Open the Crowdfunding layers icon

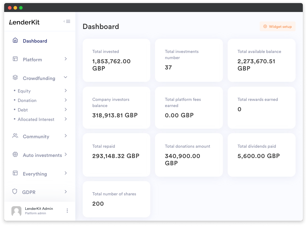pos(15,77)
